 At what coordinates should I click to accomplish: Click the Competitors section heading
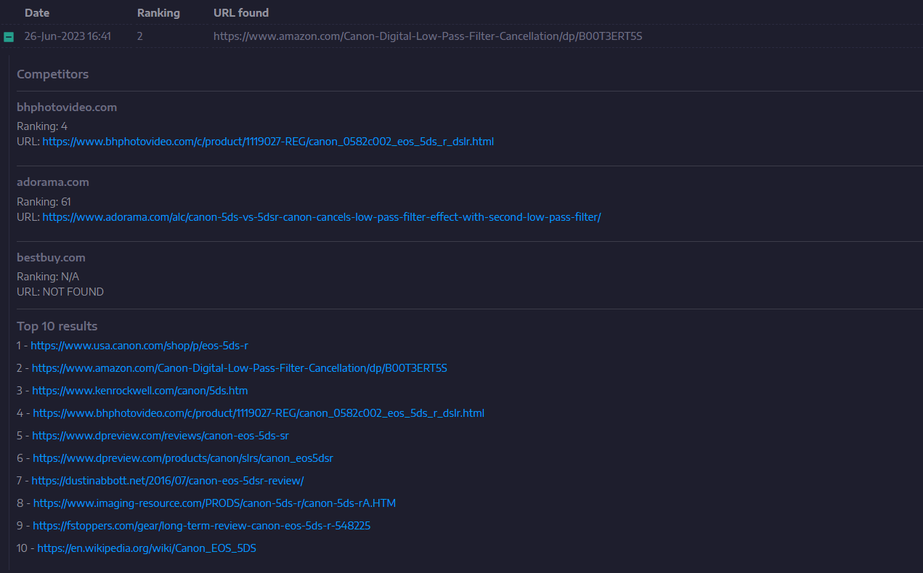53,74
